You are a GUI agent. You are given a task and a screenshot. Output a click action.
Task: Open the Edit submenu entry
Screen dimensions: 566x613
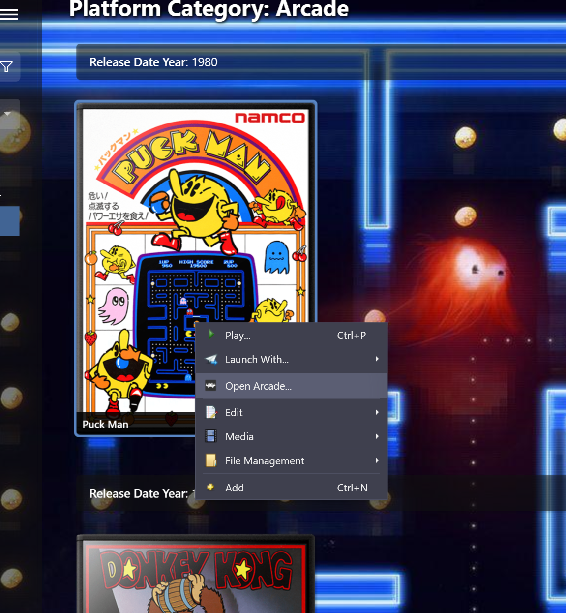pos(292,413)
